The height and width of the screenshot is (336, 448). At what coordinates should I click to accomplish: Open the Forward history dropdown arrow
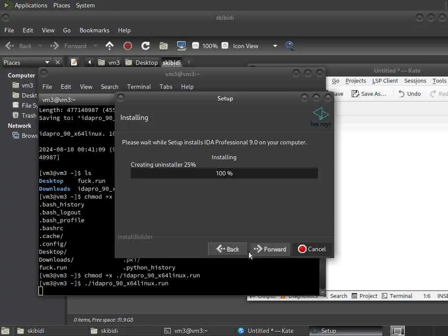[95, 45]
